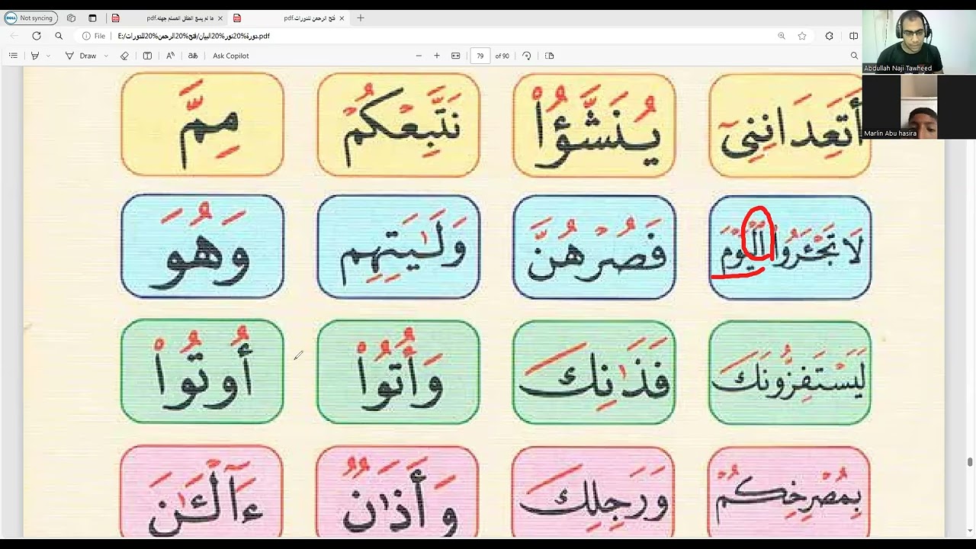Open the find in PDF search icon
The width and height of the screenshot is (976, 549).
click(x=854, y=56)
